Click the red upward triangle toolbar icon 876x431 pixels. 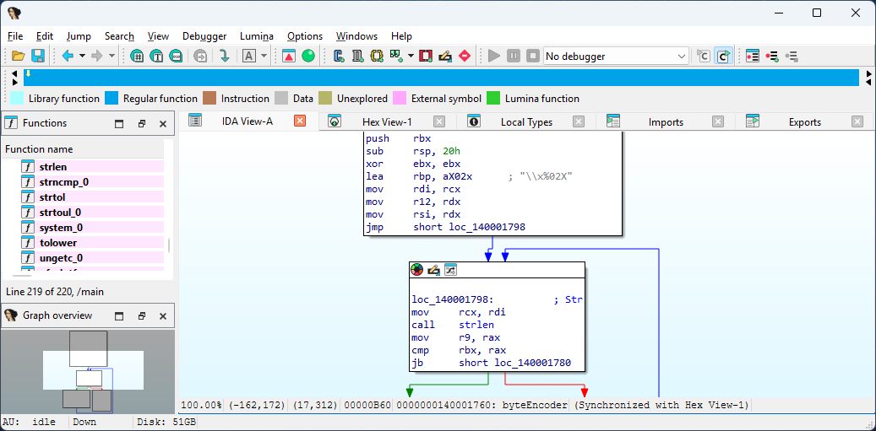tap(289, 56)
